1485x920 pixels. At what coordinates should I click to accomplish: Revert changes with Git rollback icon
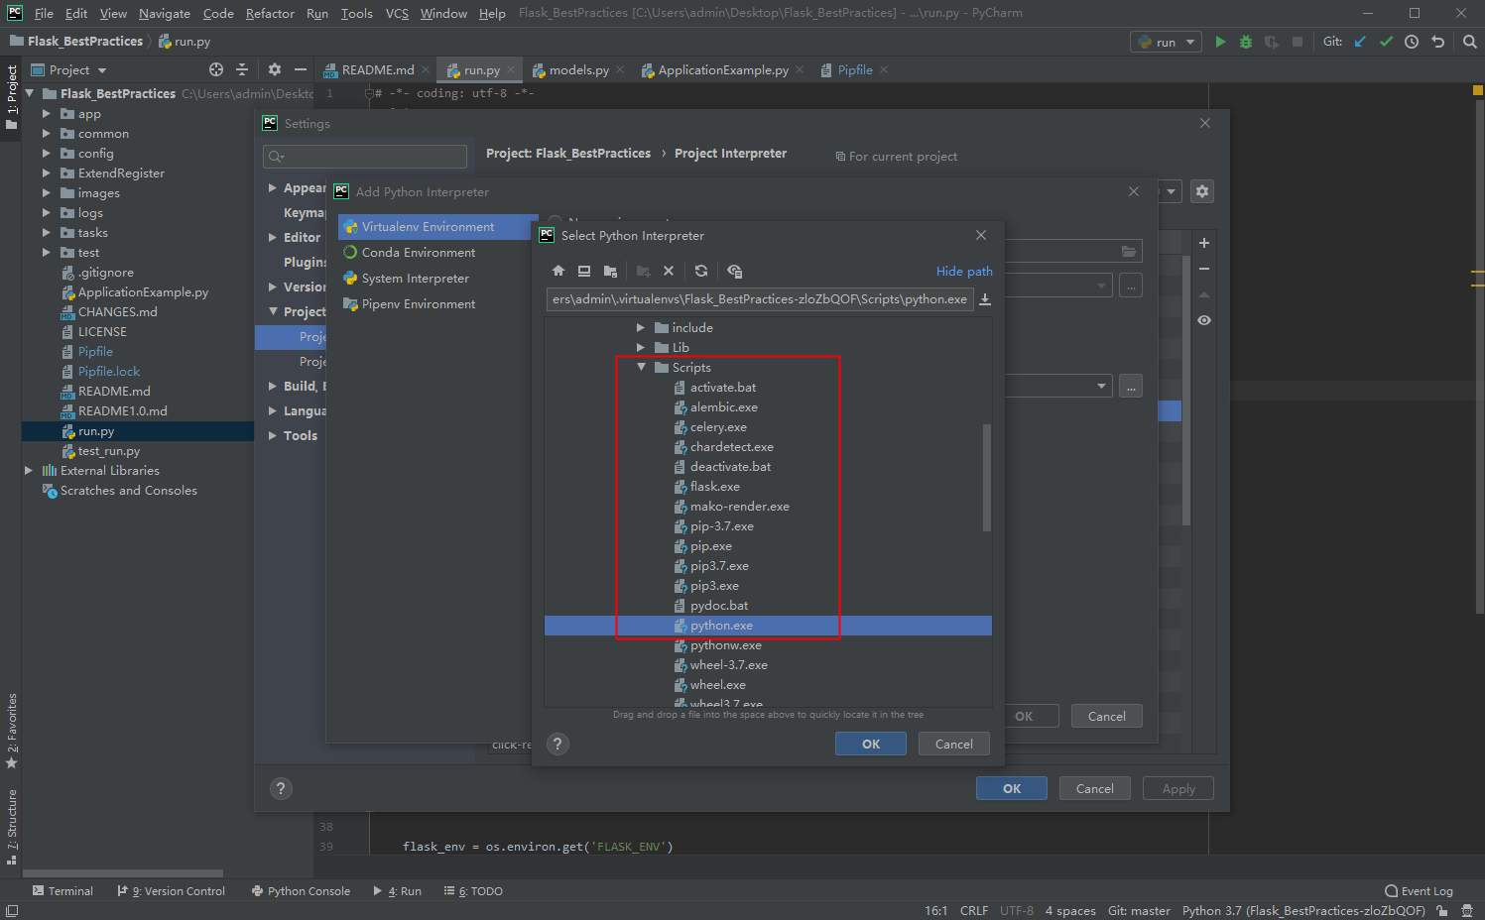click(1437, 42)
